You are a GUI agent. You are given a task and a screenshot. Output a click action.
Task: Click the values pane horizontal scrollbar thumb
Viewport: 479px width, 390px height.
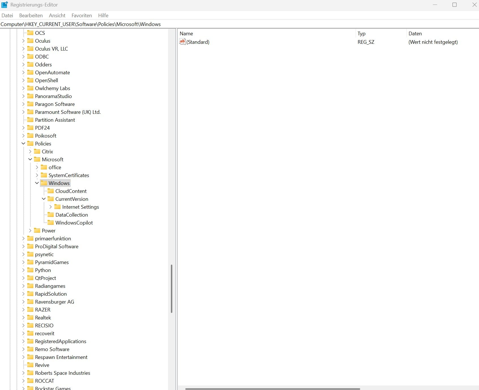tap(272, 389)
